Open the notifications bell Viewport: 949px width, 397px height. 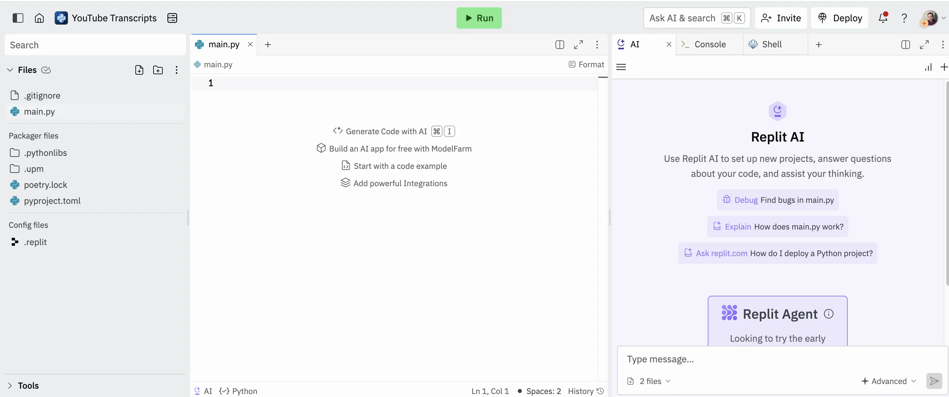883,18
